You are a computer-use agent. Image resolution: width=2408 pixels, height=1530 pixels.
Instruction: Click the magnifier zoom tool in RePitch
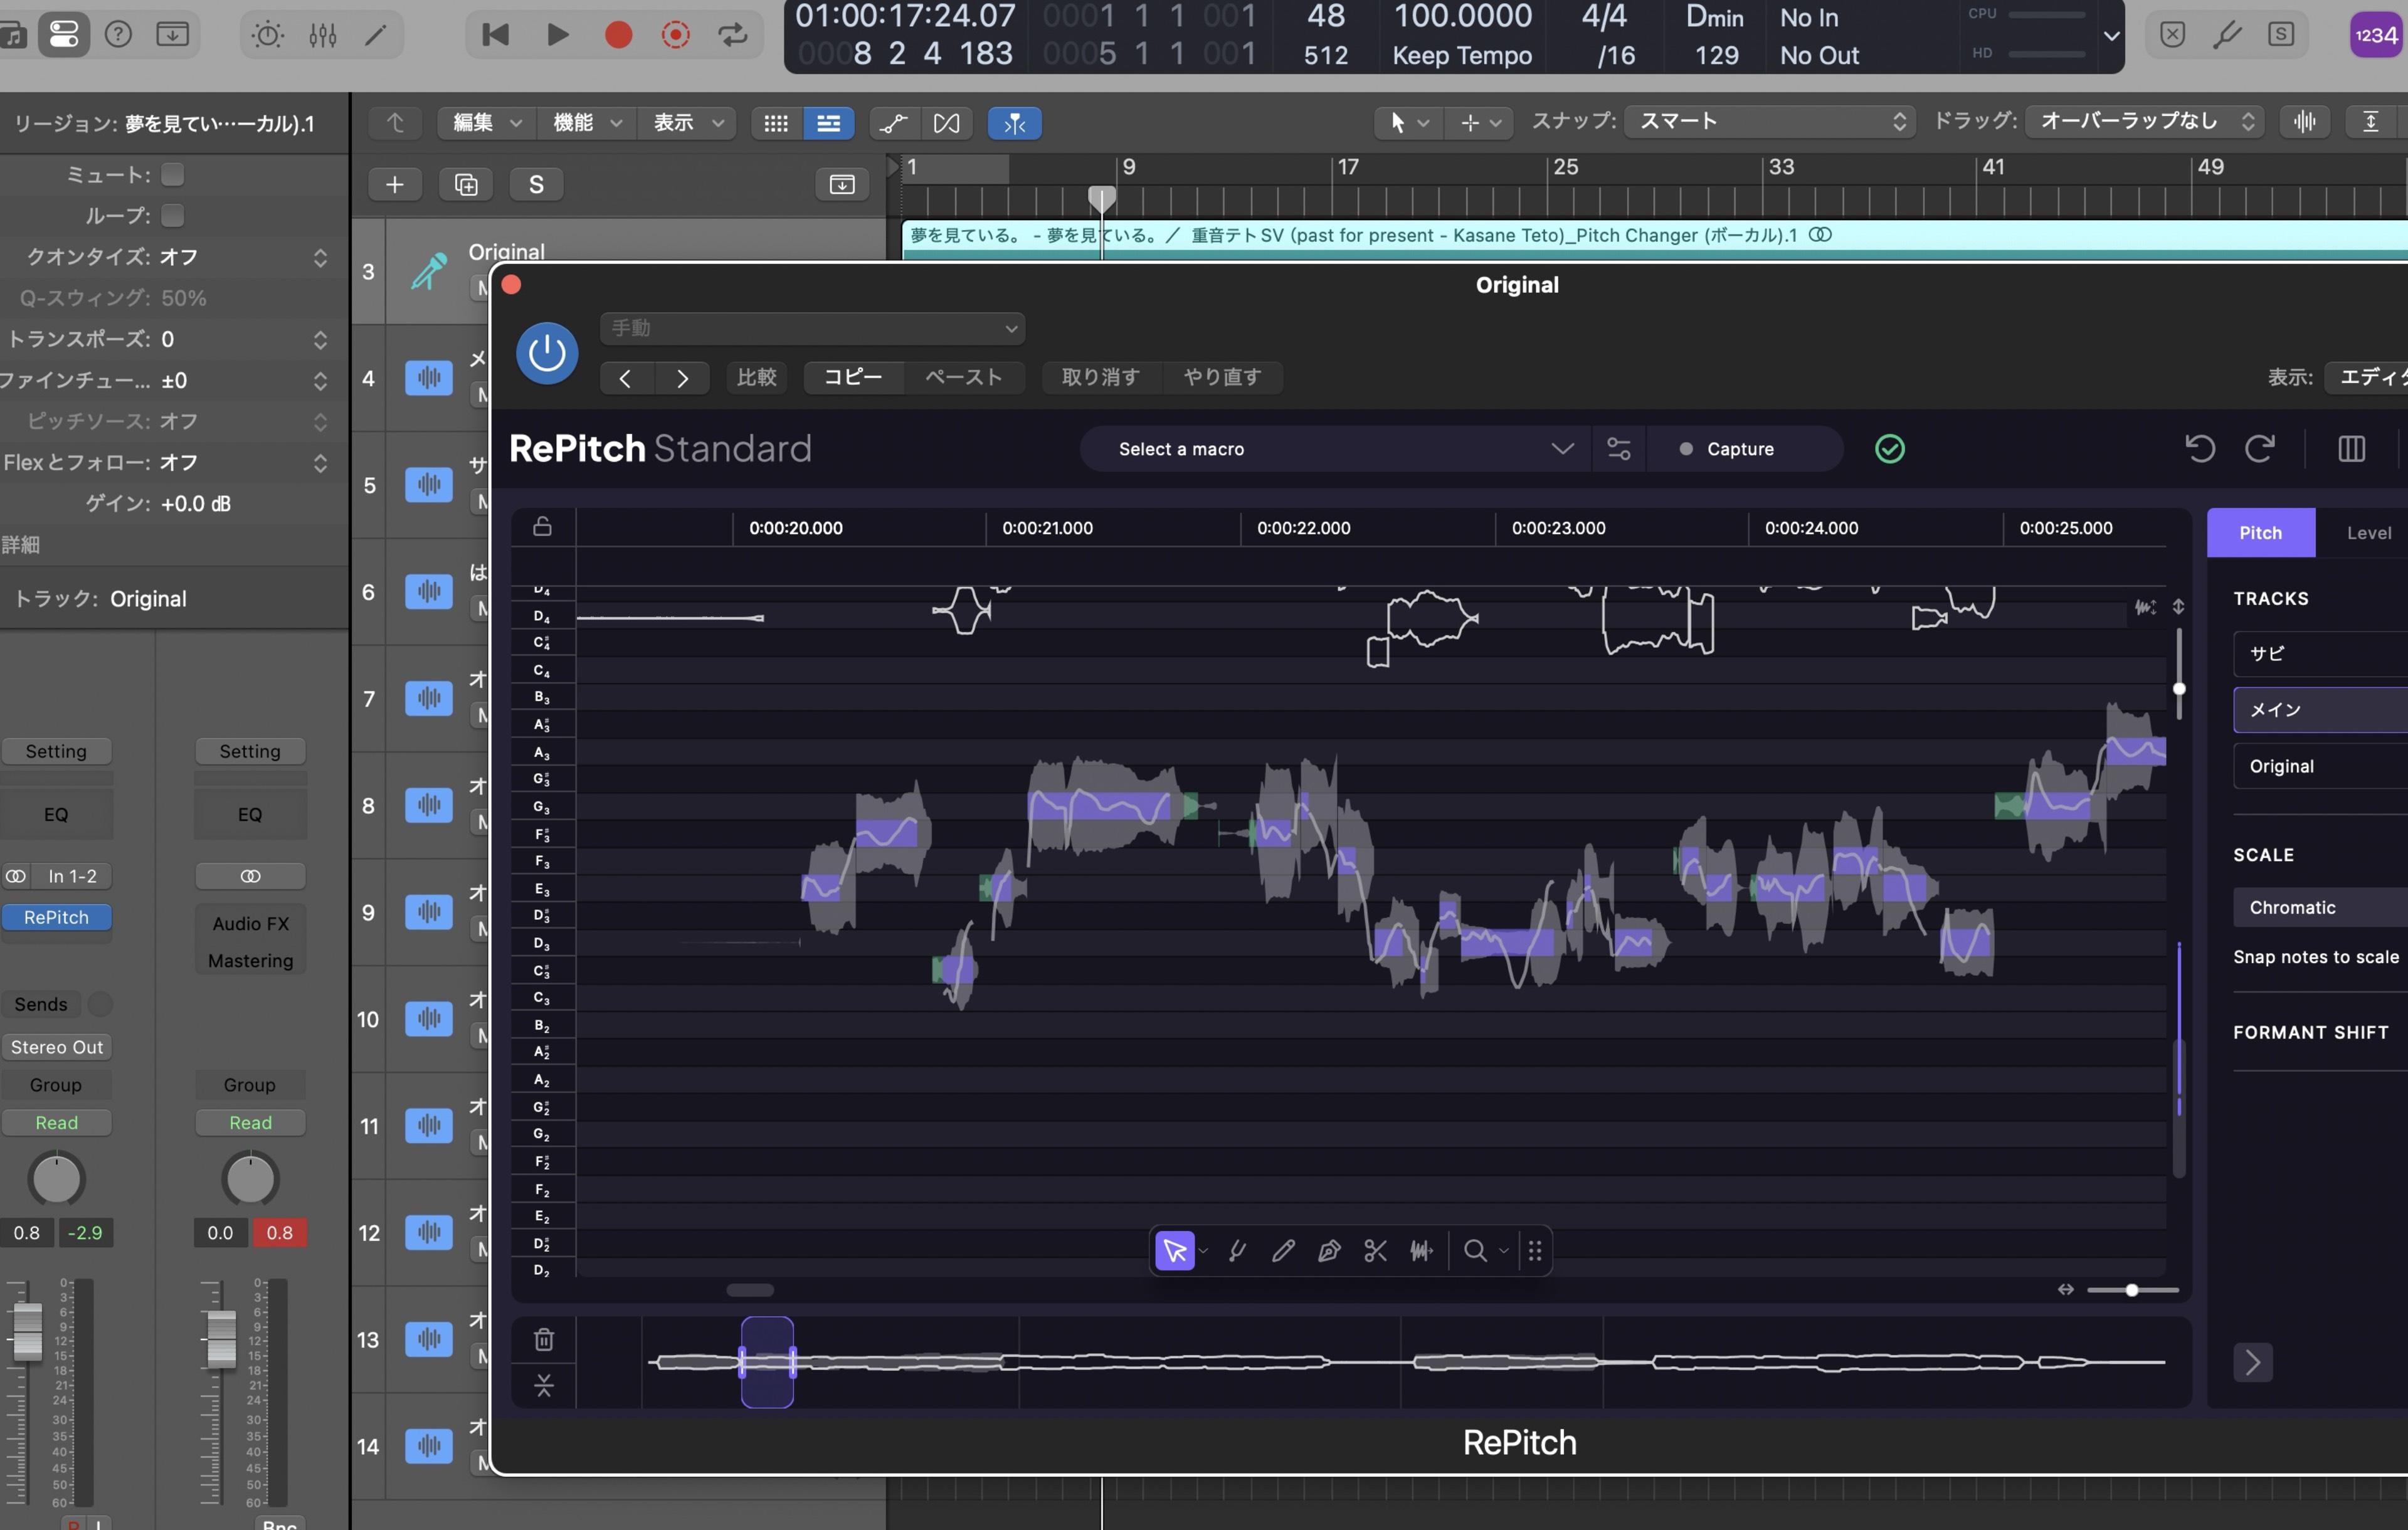point(1474,1251)
